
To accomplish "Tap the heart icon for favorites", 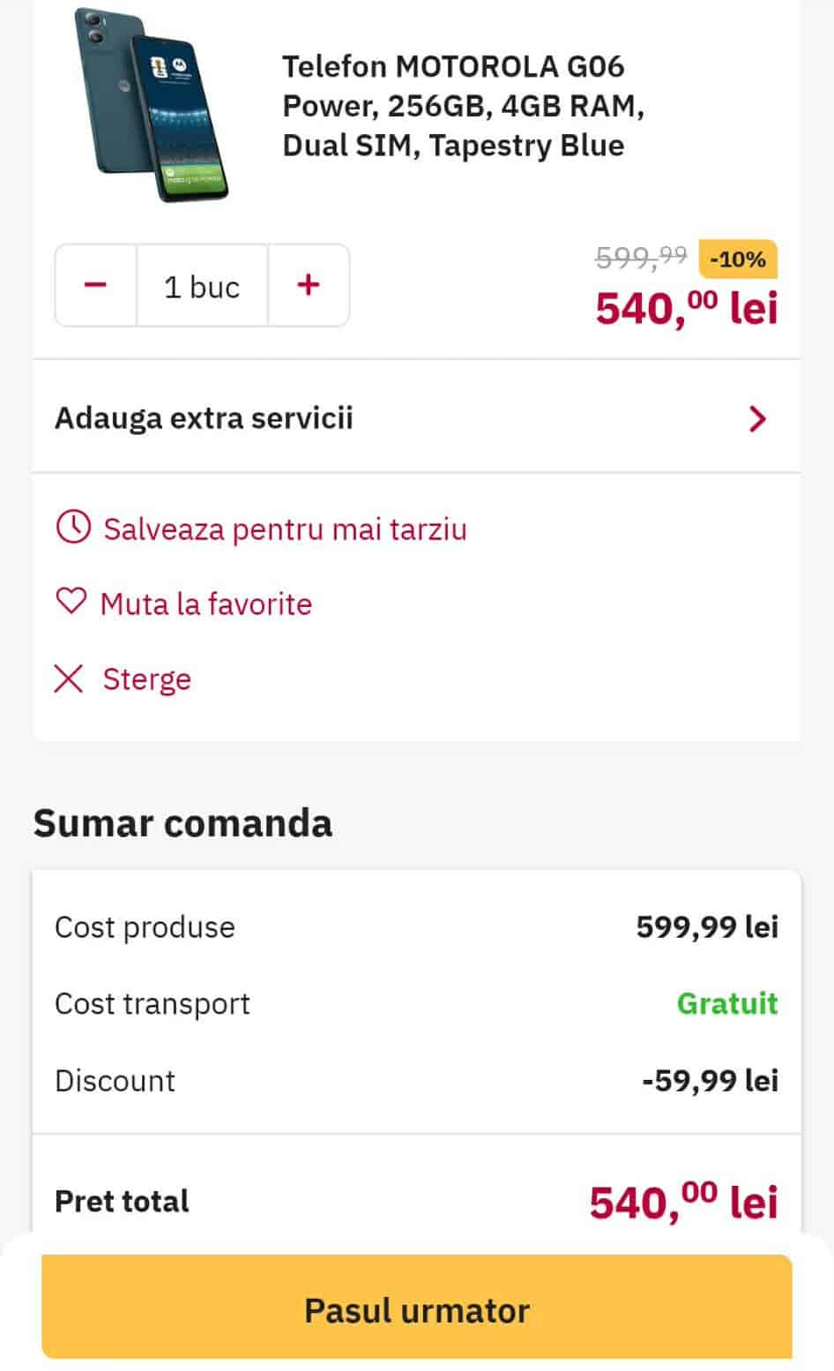I will [x=71, y=602].
